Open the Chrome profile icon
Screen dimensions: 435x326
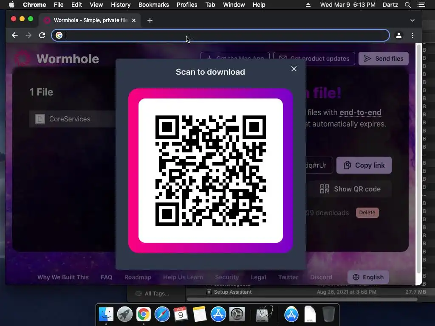(x=398, y=35)
